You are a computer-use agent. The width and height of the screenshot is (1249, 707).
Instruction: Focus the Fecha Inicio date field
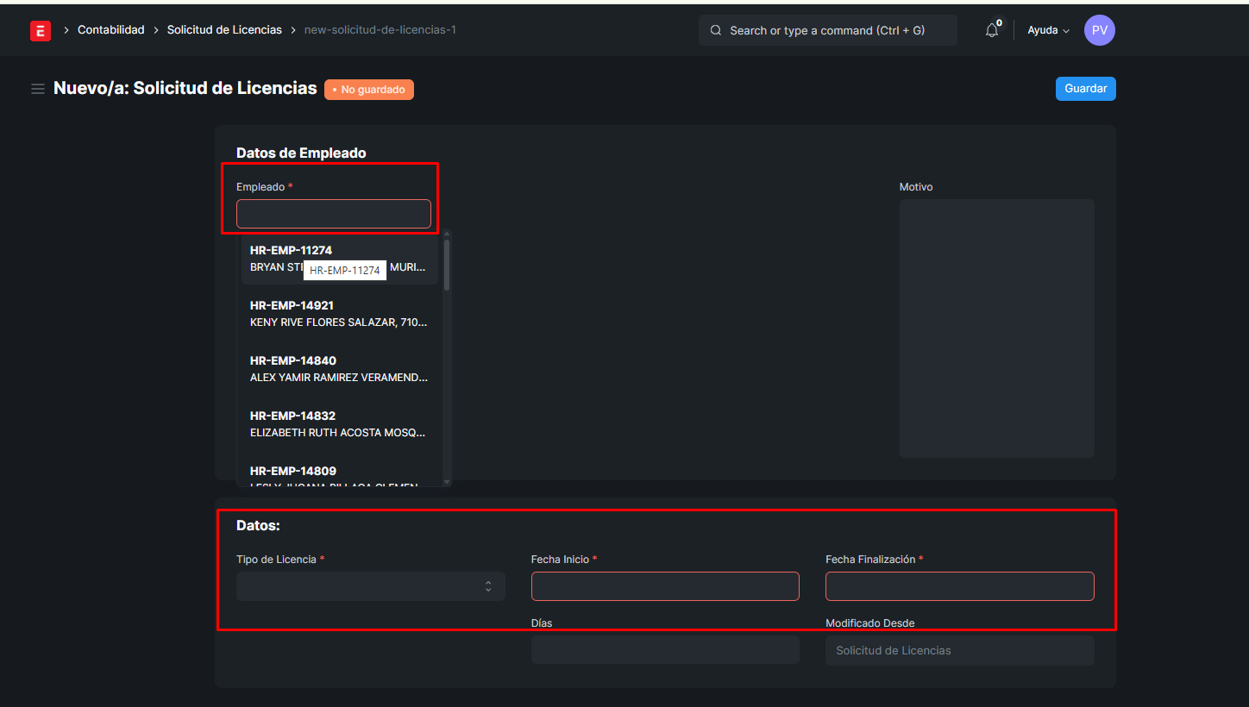[x=665, y=586]
